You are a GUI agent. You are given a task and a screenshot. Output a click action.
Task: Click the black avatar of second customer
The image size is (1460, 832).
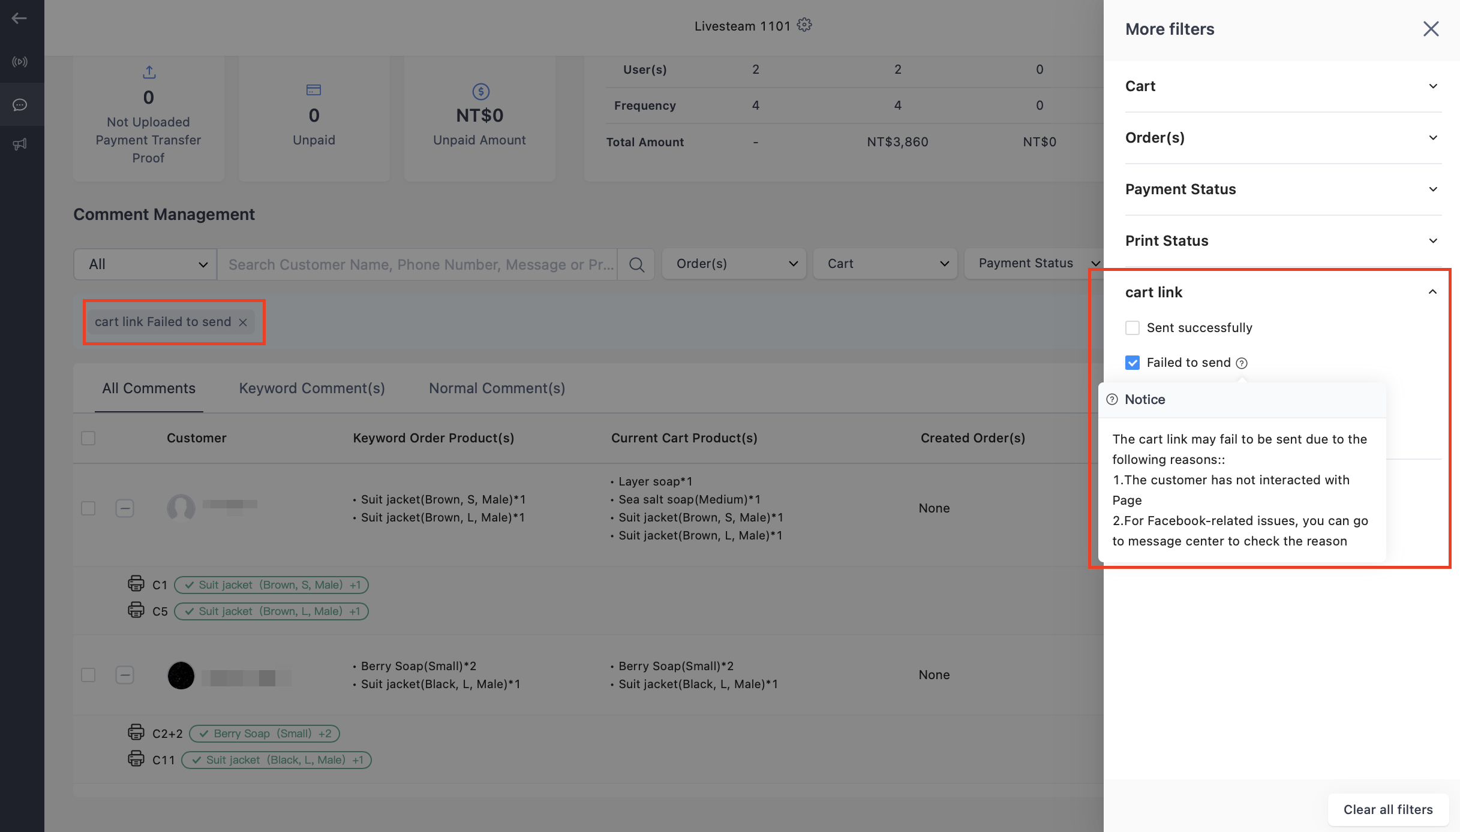coord(181,676)
